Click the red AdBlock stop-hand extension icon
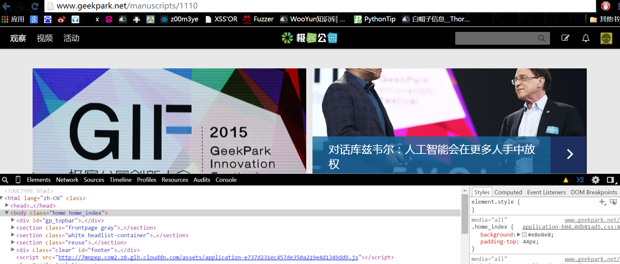Image resolution: width=620 pixels, height=264 pixels. [x=606, y=6]
